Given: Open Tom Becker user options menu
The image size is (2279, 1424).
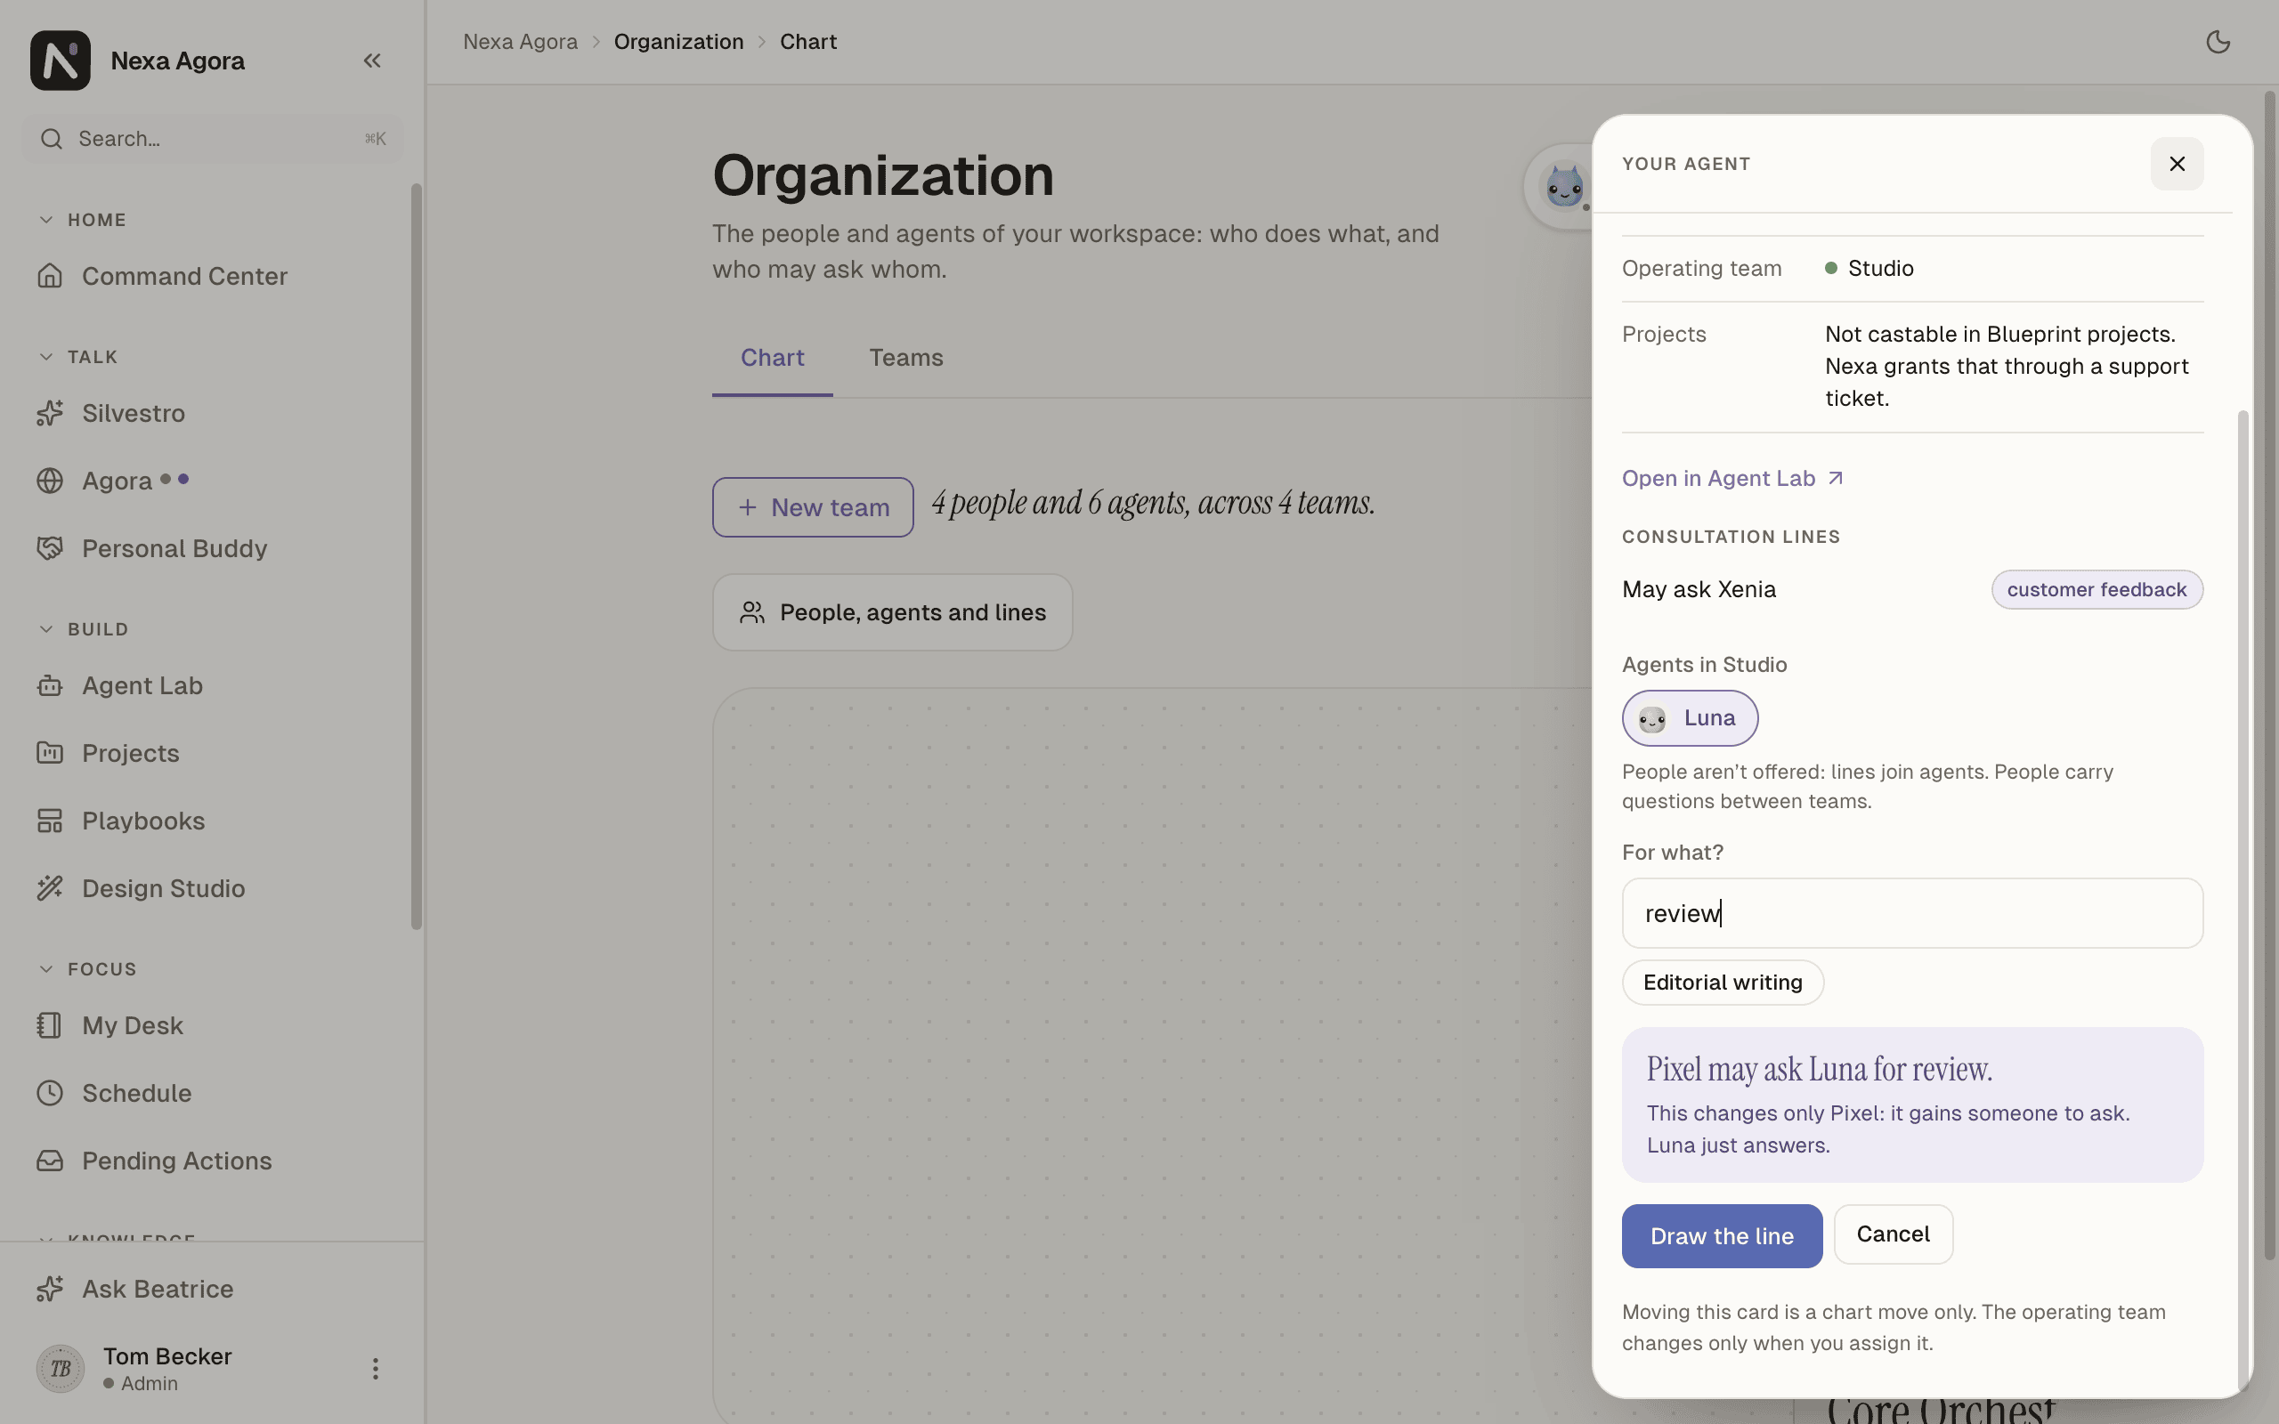Looking at the screenshot, I should [375, 1369].
